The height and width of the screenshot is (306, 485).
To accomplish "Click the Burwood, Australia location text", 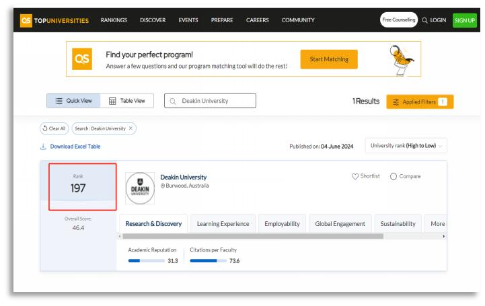I will 188,186.
